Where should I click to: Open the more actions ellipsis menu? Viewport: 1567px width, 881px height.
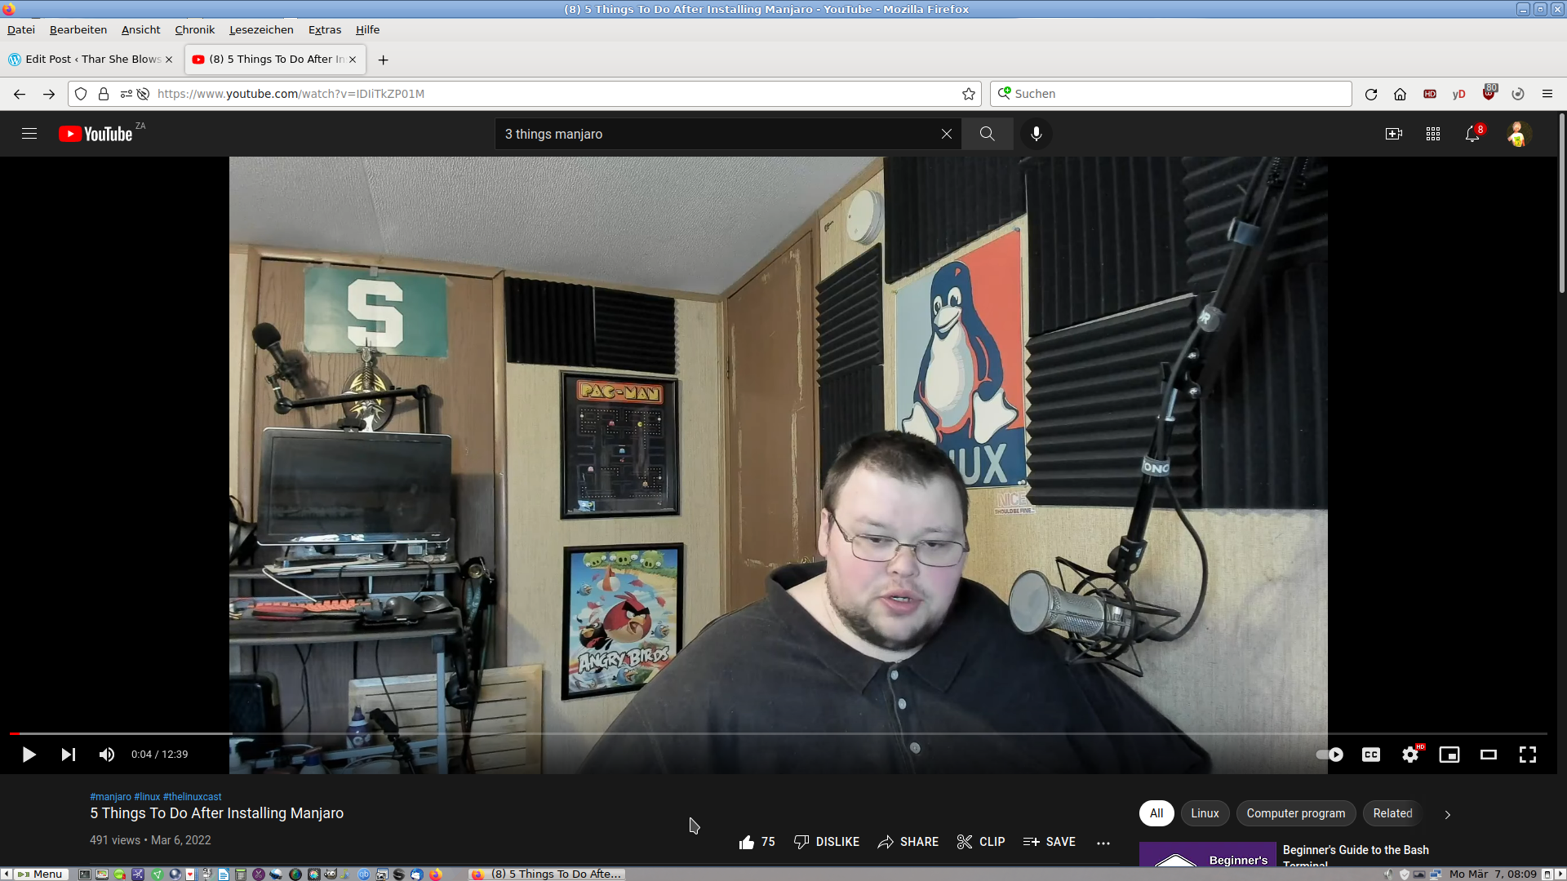point(1103,843)
